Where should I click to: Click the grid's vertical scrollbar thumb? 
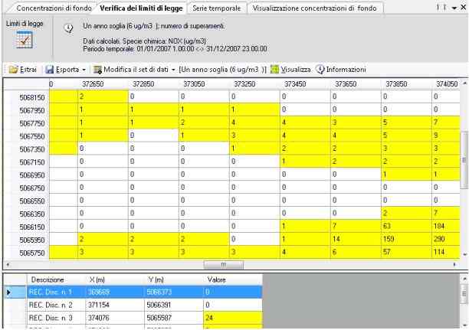point(464,160)
